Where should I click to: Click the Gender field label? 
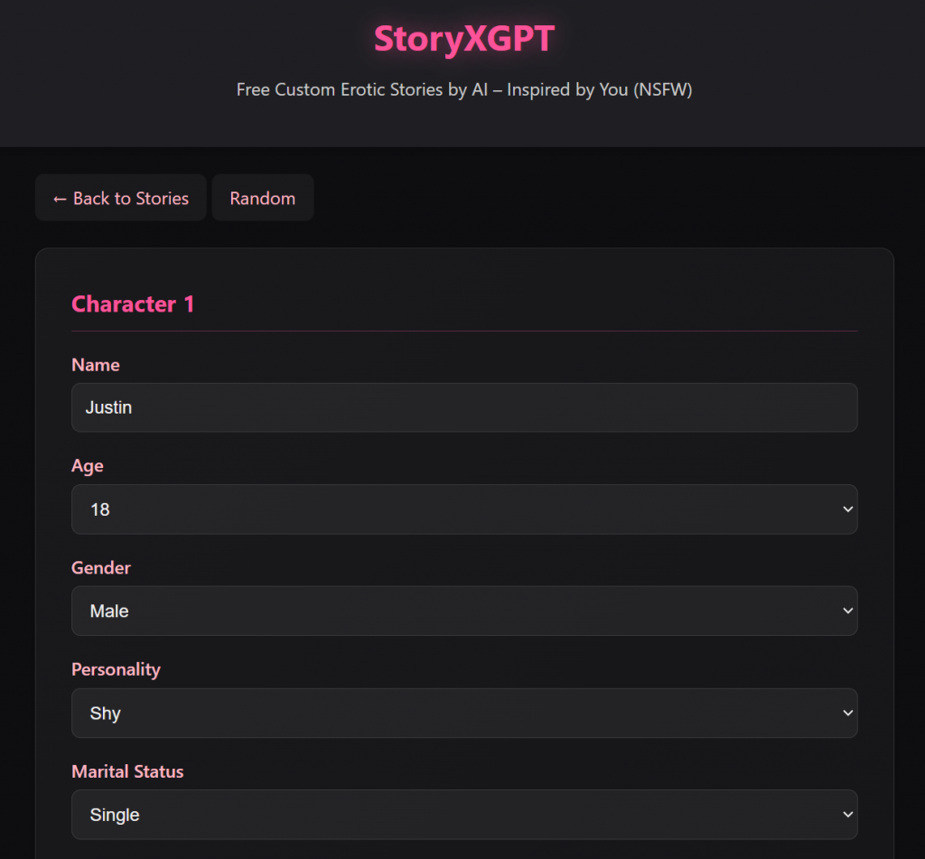point(101,568)
